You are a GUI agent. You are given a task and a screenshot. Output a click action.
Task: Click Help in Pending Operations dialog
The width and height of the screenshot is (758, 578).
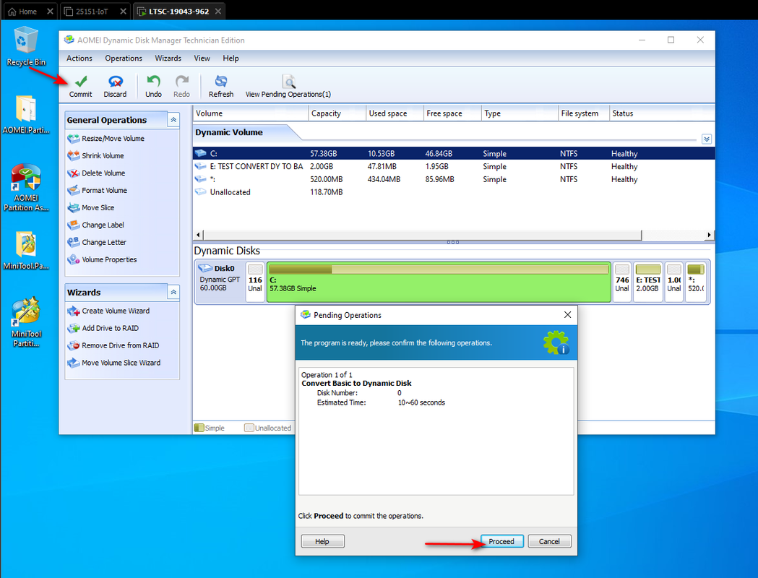click(322, 541)
